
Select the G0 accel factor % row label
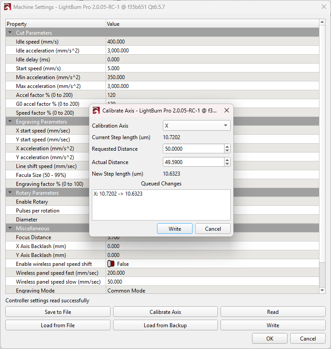pos(47,104)
